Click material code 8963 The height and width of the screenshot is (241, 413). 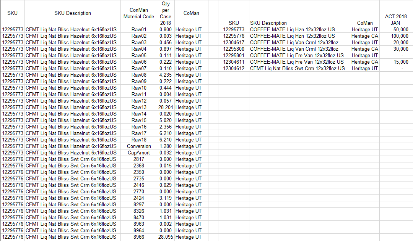(x=139, y=224)
